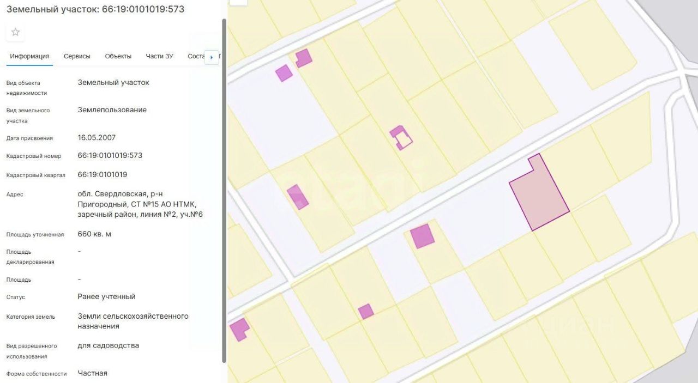Select the Части ЗУ tab
This screenshot has height=383, width=698.
pyautogui.click(x=160, y=56)
